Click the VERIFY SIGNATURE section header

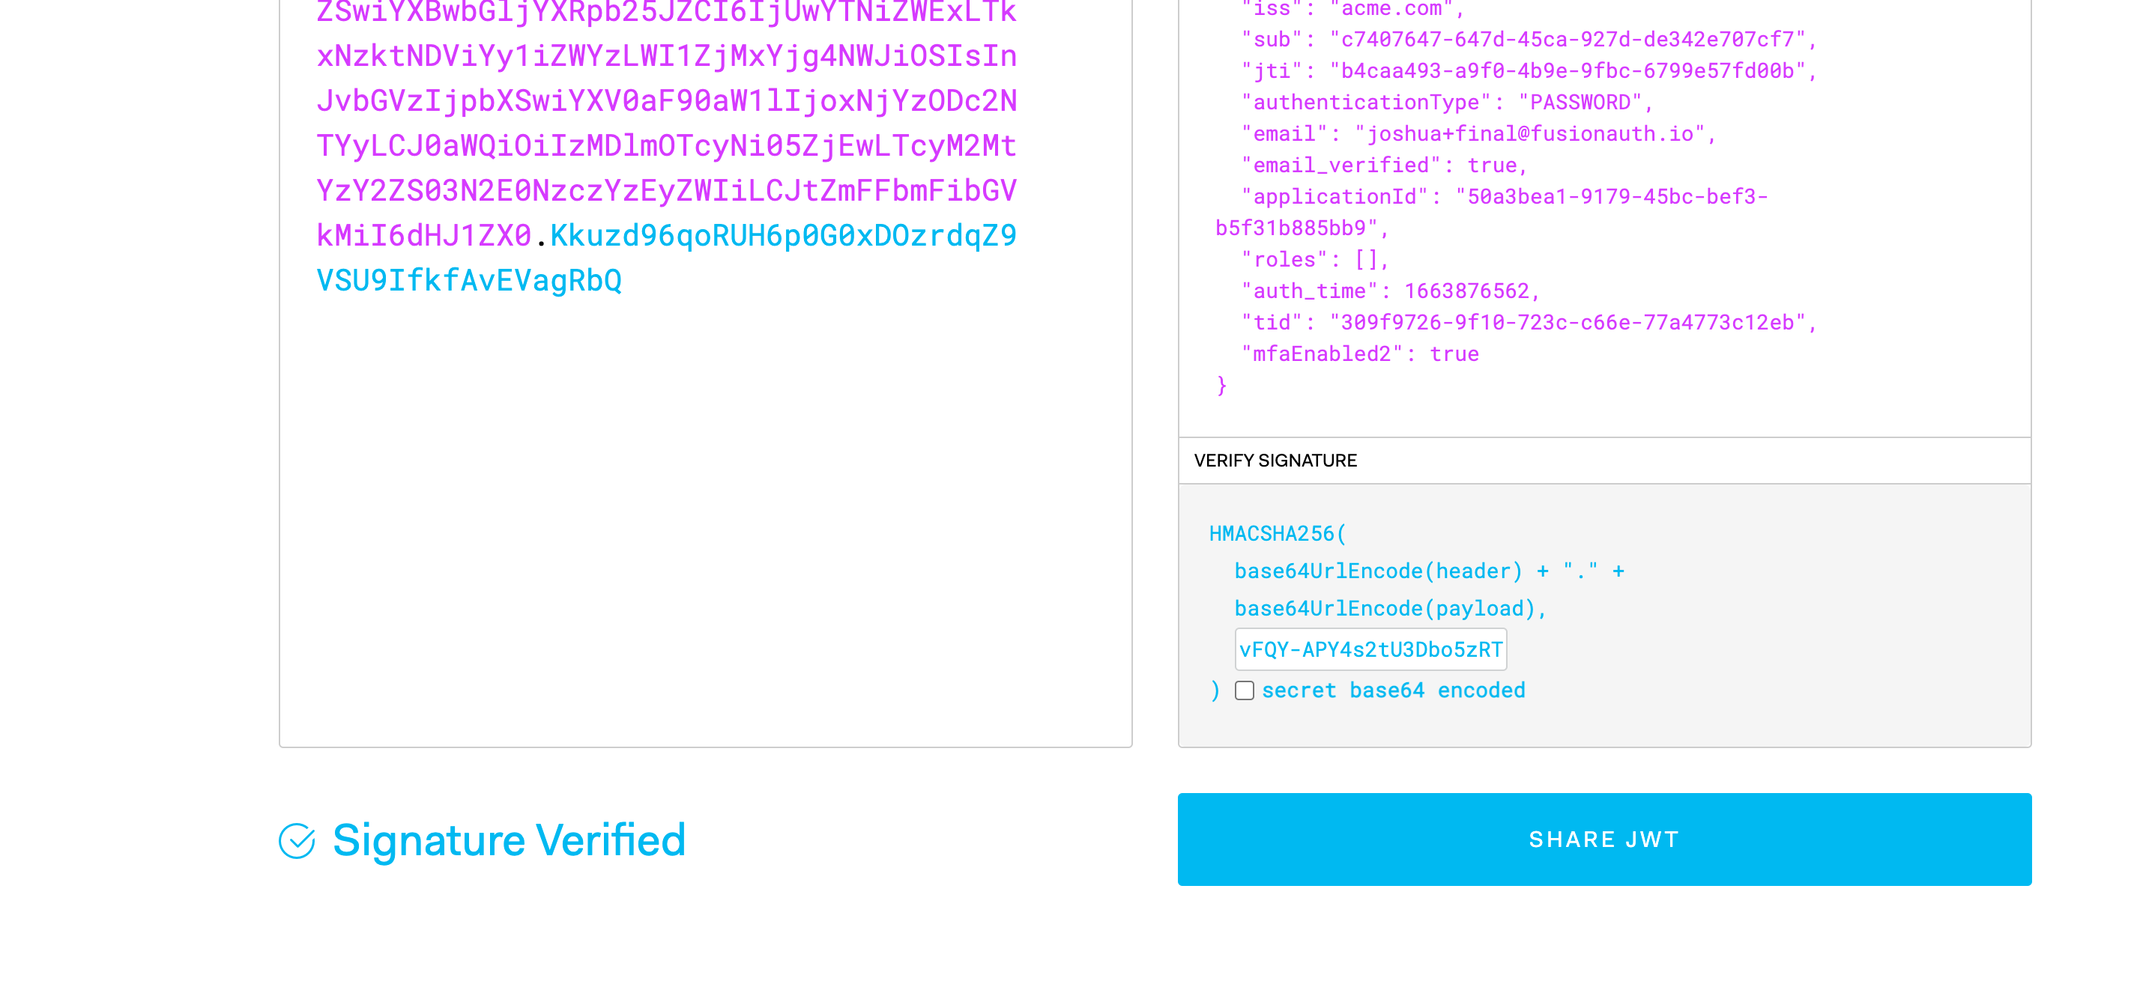(x=1275, y=461)
